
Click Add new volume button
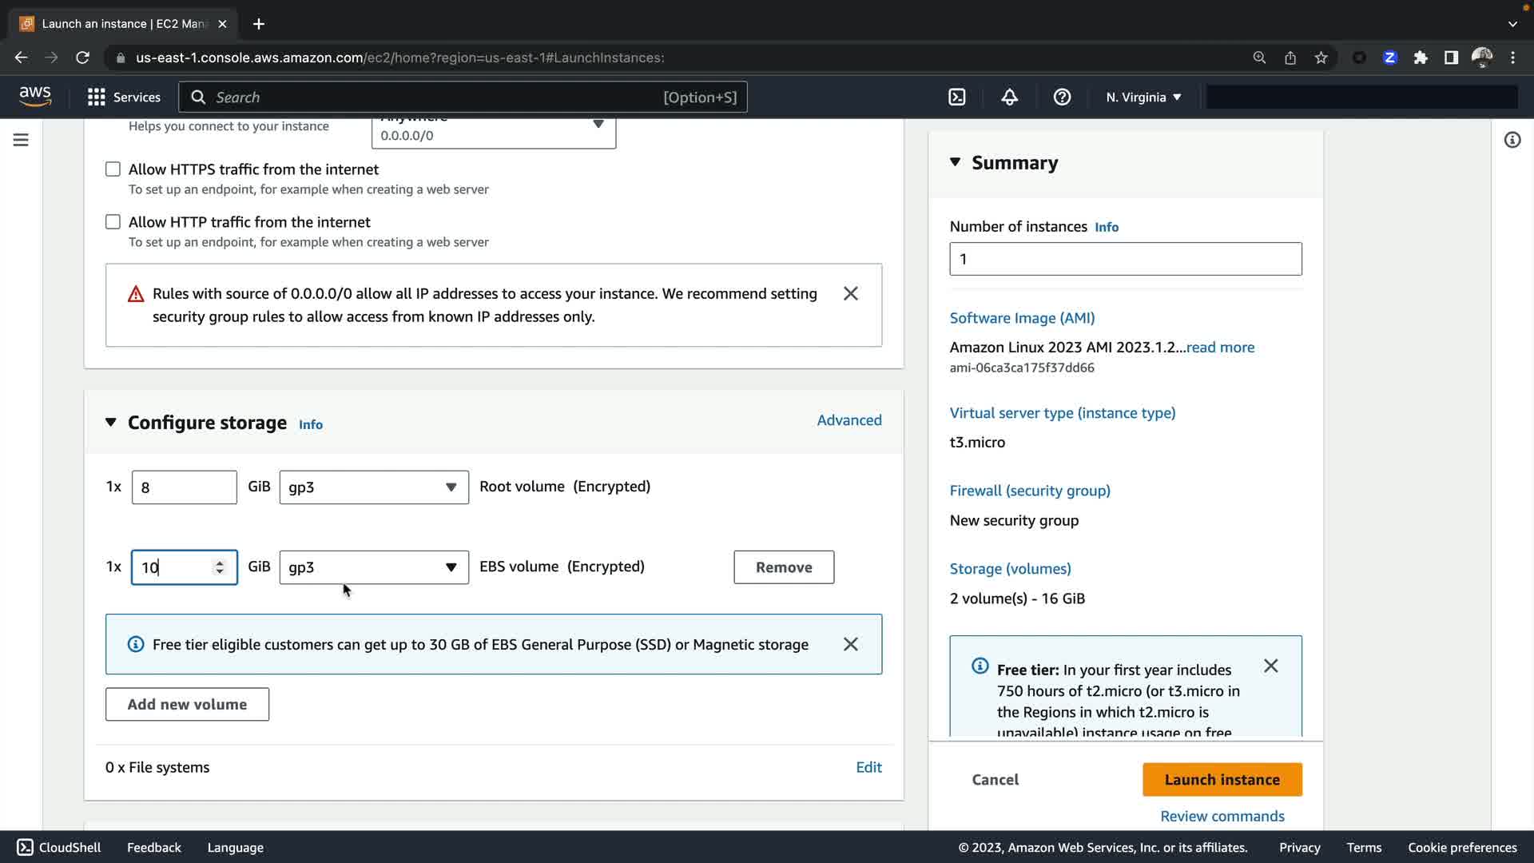pos(187,705)
